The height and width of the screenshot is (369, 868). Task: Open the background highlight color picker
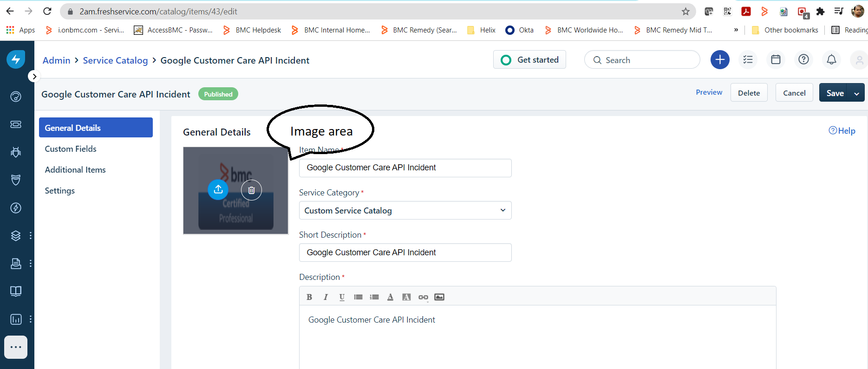[x=406, y=297]
